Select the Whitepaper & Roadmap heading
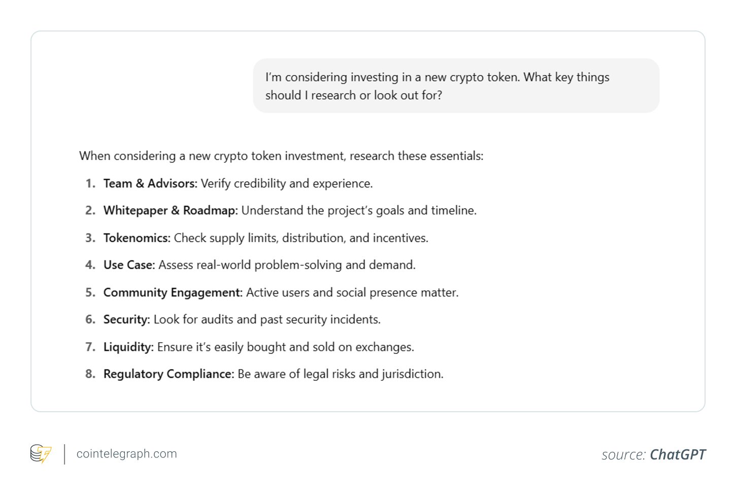736x495 pixels. pyautogui.click(x=170, y=210)
